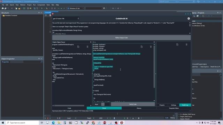Viewport: 223px width, 125px height.
Task: Click the Run green arrow in toolbar
Action: click(42, 8)
